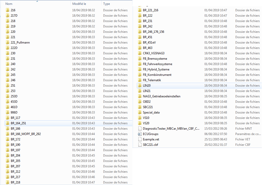This screenshot has width=262, height=185.
Task: Select the 906D folder name
Action: click(14, 112)
